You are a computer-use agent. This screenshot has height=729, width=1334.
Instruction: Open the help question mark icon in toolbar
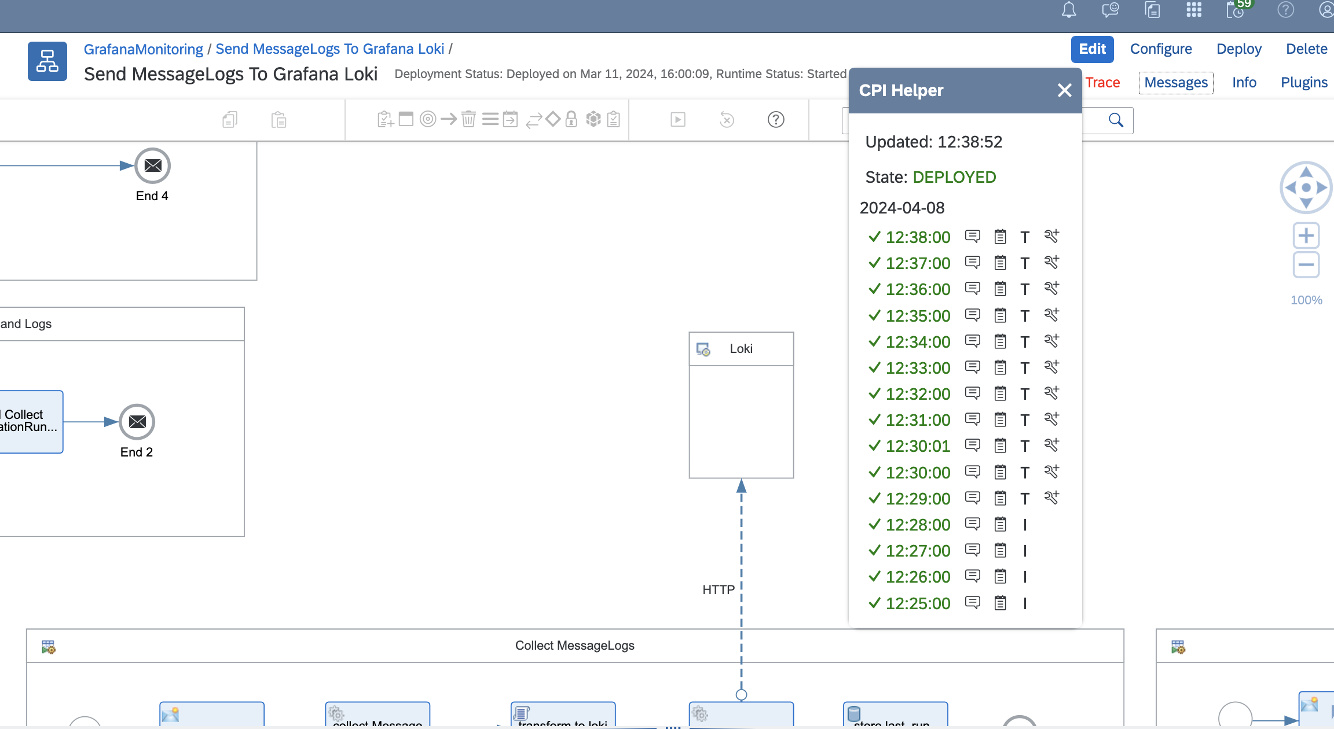[776, 120]
